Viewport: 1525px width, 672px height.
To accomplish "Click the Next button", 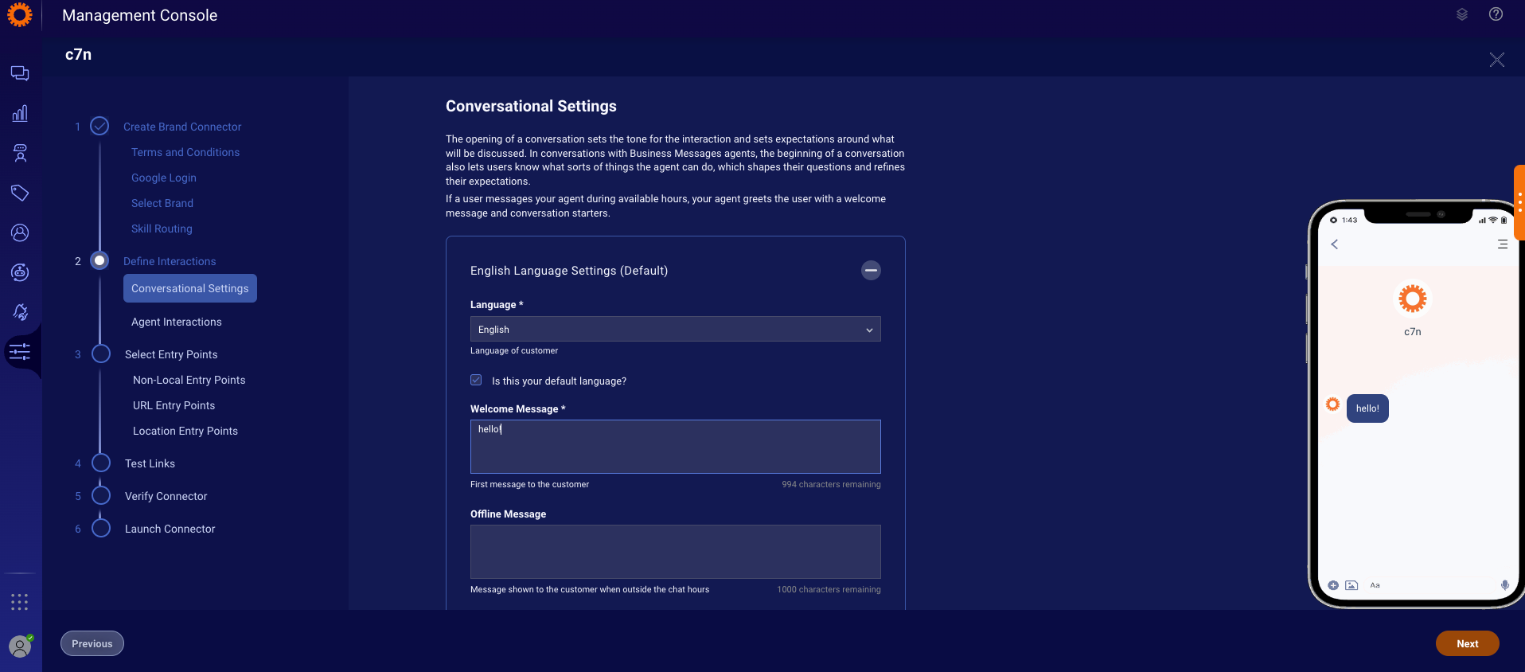I will pyautogui.click(x=1467, y=643).
